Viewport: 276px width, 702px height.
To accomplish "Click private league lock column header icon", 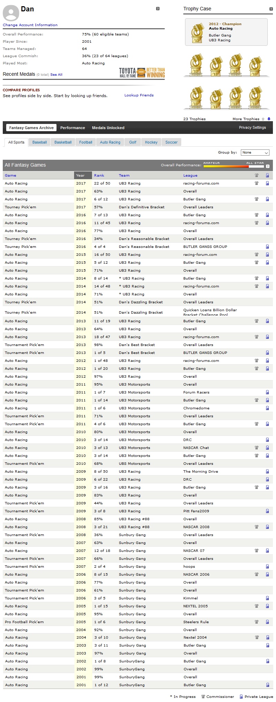I will point(267,175).
